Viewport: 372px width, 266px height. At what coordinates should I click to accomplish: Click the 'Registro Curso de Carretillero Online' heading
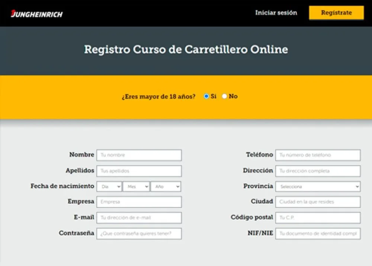(x=186, y=50)
